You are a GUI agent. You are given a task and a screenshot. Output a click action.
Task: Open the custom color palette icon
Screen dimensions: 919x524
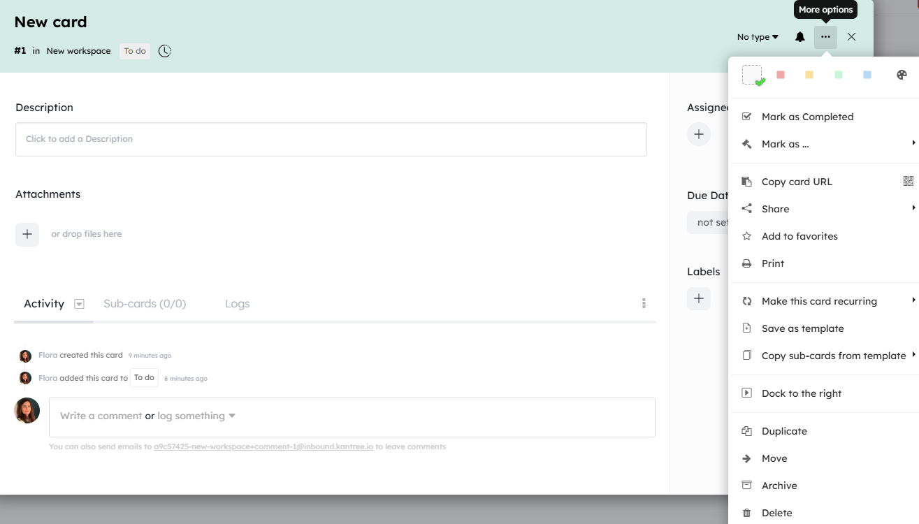click(x=902, y=75)
